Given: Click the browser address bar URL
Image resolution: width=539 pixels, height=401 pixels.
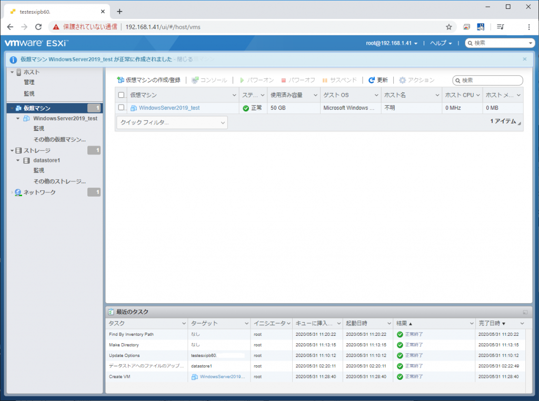Looking at the screenshot, I should point(163,27).
